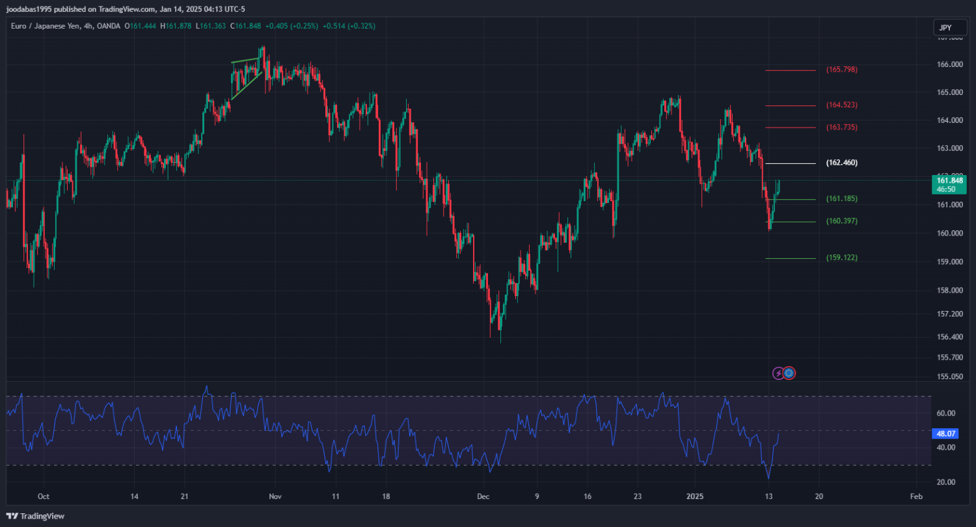Screen dimensions: 976x527
Task: Click the red 164.523 resistance level label
Action: [x=841, y=105]
